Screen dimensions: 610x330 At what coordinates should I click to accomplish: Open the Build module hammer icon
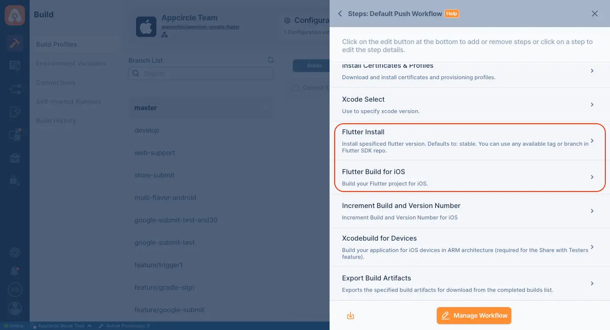[x=15, y=43]
